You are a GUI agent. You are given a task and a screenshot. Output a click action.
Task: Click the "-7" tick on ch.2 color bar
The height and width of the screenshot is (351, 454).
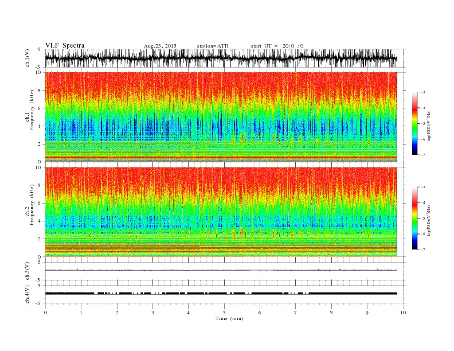(423, 249)
